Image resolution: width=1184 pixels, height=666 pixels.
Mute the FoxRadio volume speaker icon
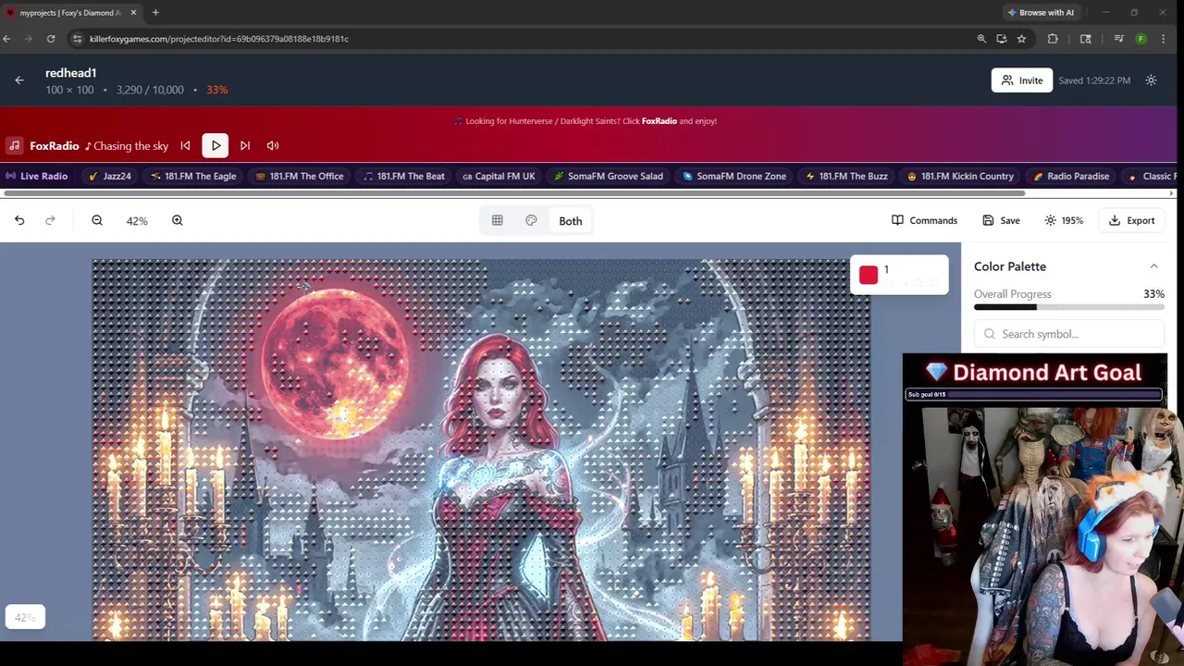(273, 145)
